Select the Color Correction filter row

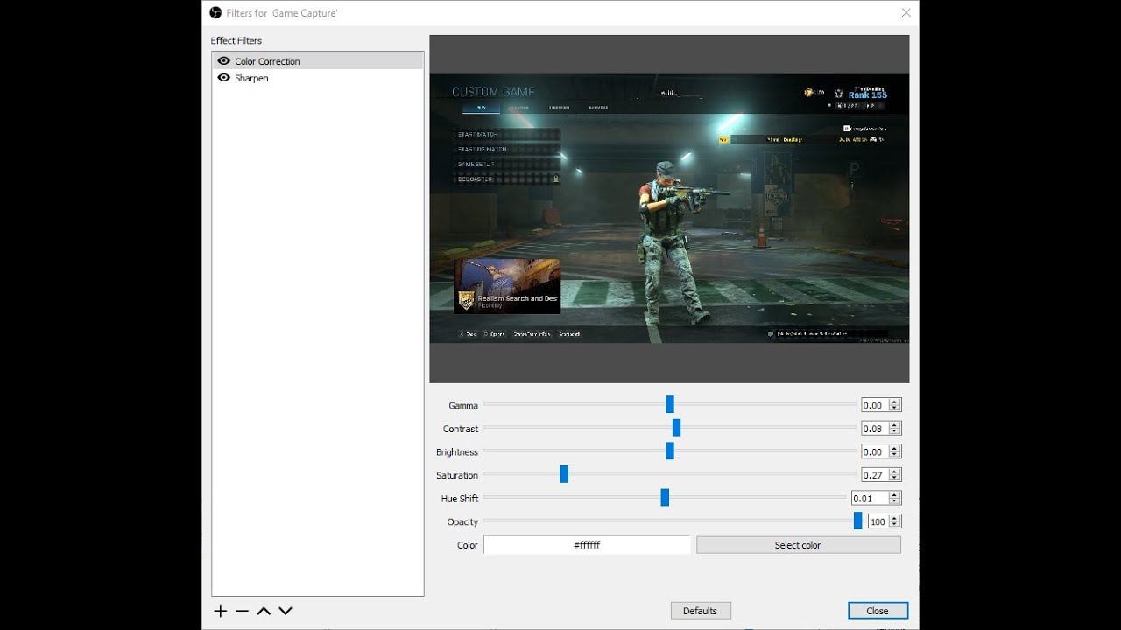click(318, 60)
